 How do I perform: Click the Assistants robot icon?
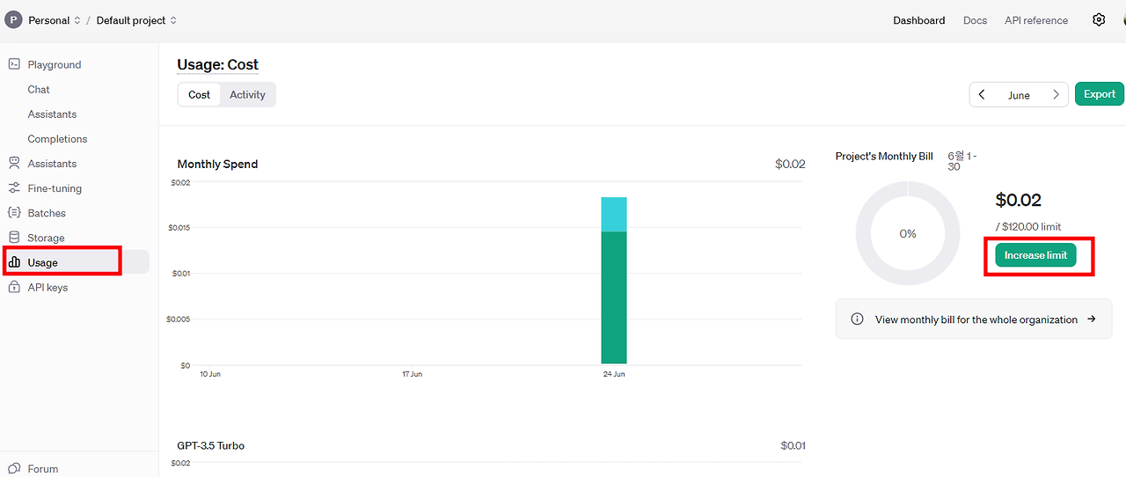(x=14, y=163)
